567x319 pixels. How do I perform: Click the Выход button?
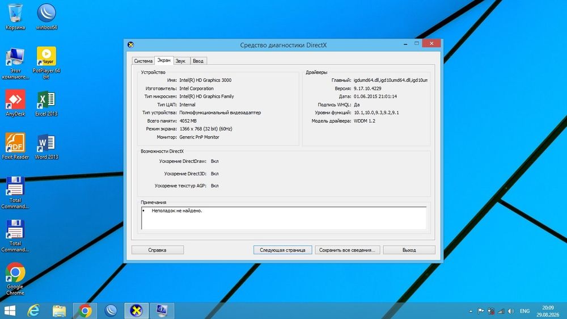pyautogui.click(x=409, y=250)
